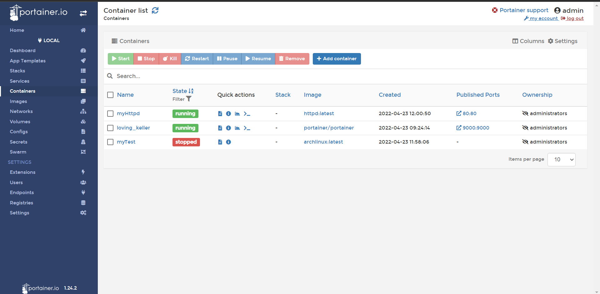Toggle the sidebar collapse arrows icon

click(83, 13)
